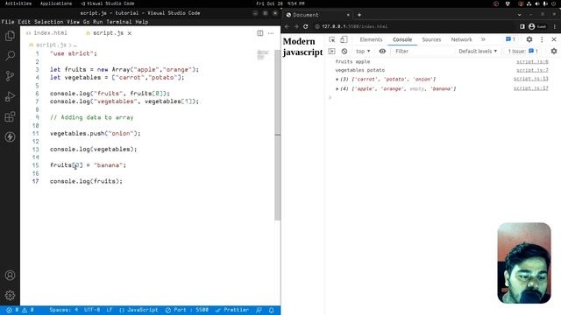Open the editor More Actions ellipsis
The width and height of the screenshot is (561, 315).
pos(271,33)
